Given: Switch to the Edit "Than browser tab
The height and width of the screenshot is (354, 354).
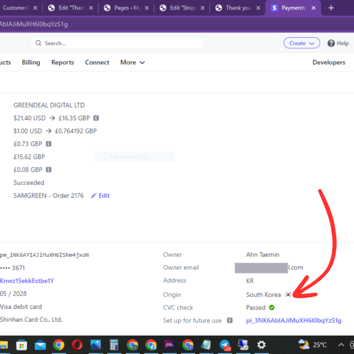Looking at the screenshot, I should (x=71, y=8).
